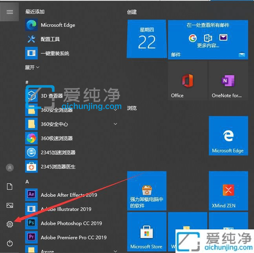254x253 pixels.
Task: Click the Outlook icon in mail tile
Action: 208,38
